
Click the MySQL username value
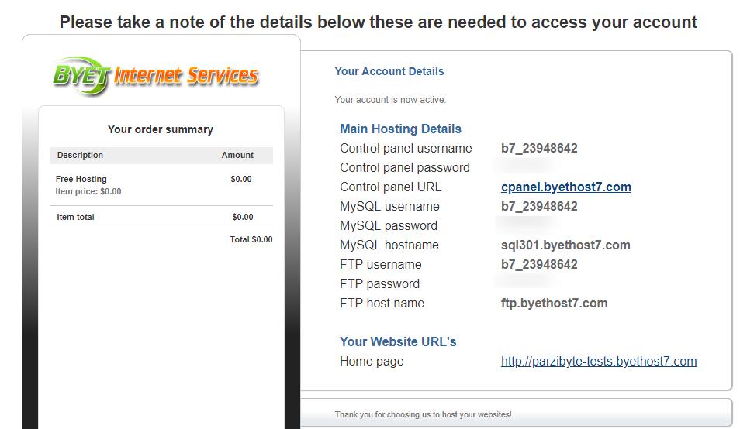[x=539, y=206]
